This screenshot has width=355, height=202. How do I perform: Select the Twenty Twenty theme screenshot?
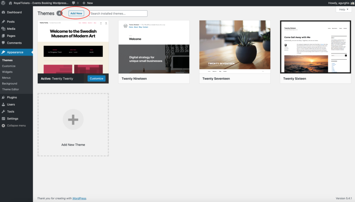(x=73, y=47)
